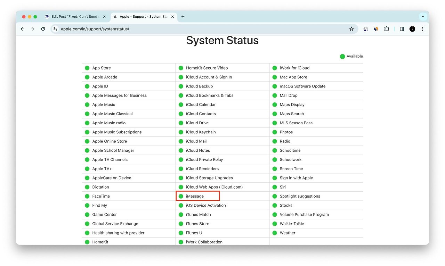Screen dimensions: 445x266
Task: Expand the tab search dropdown arrow
Action: [x=423, y=17]
